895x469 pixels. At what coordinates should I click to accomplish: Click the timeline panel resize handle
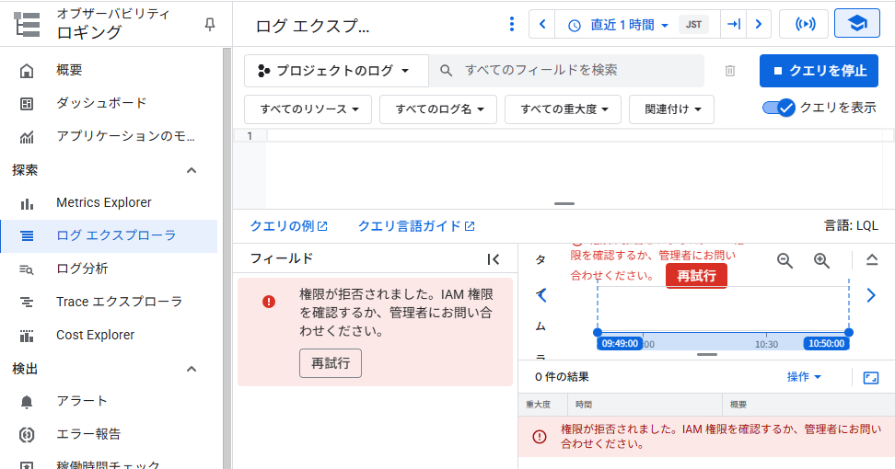pos(706,354)
